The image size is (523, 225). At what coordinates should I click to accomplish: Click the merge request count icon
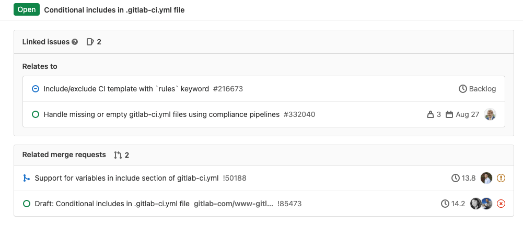tap(118, 155)
